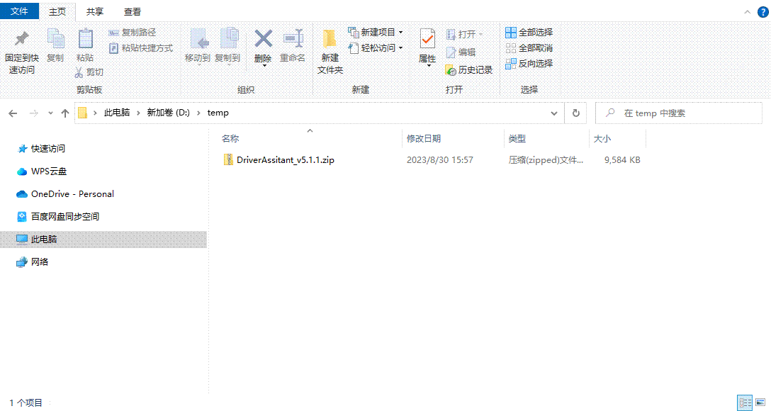Viewport: 771px width, 411px height.
Task: Open the 属性 dropdown arrow
Action: pos(428,65)
